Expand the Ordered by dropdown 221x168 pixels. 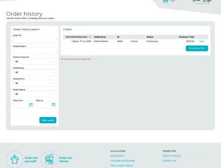pos(34,73)
